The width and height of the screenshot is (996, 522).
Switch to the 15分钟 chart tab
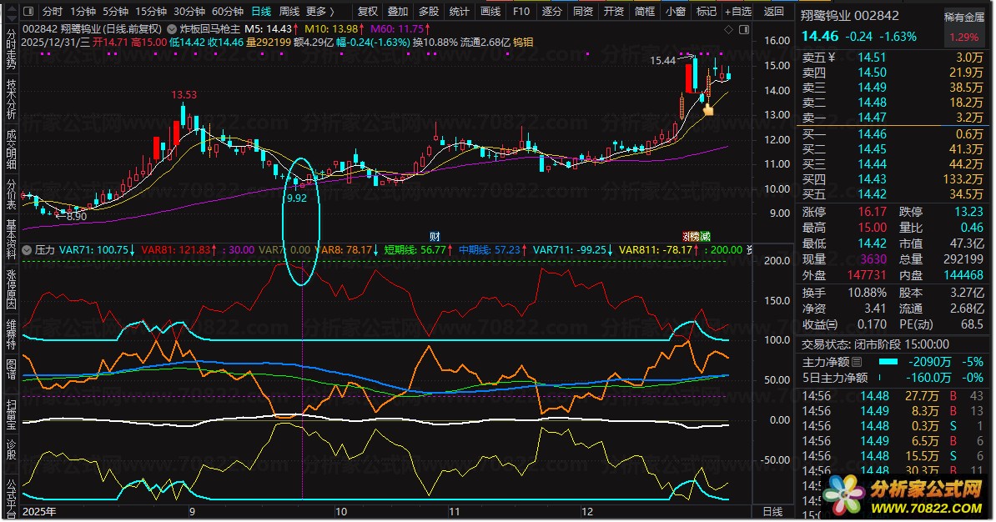click(x=151, y=12)
